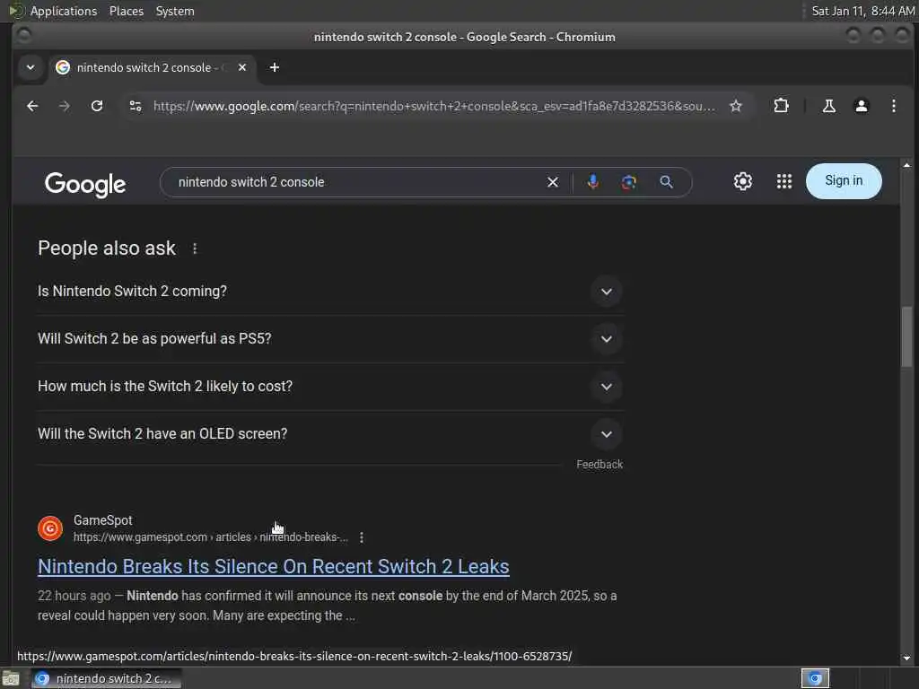View site information icon in address bar
Viewport: 919px width, 689px height.
tap(136, 106)
